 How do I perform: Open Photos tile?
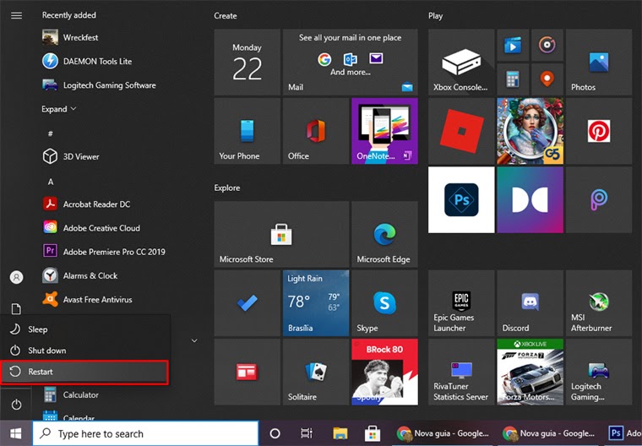click(599, 63)
